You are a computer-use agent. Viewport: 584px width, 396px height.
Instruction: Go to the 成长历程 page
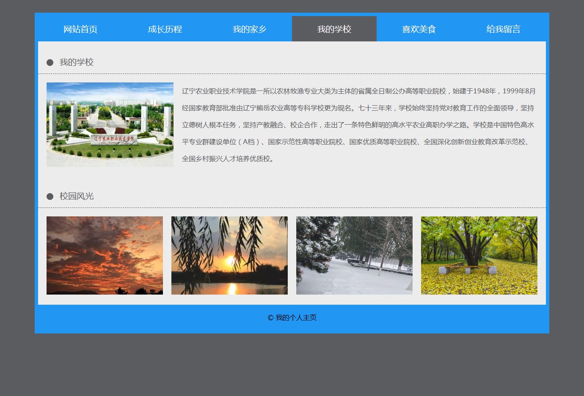[165, 29]
